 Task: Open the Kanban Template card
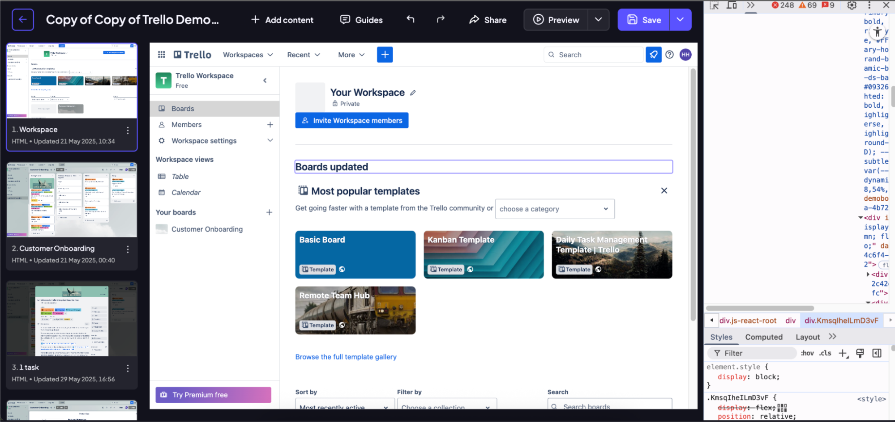click(x=484, y=254)
